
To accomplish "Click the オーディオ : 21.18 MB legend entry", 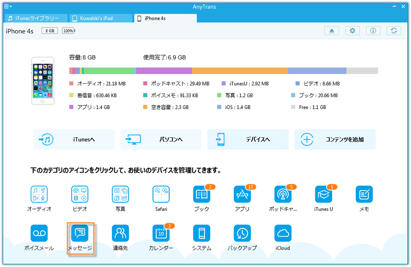I will tap(97, 84).
